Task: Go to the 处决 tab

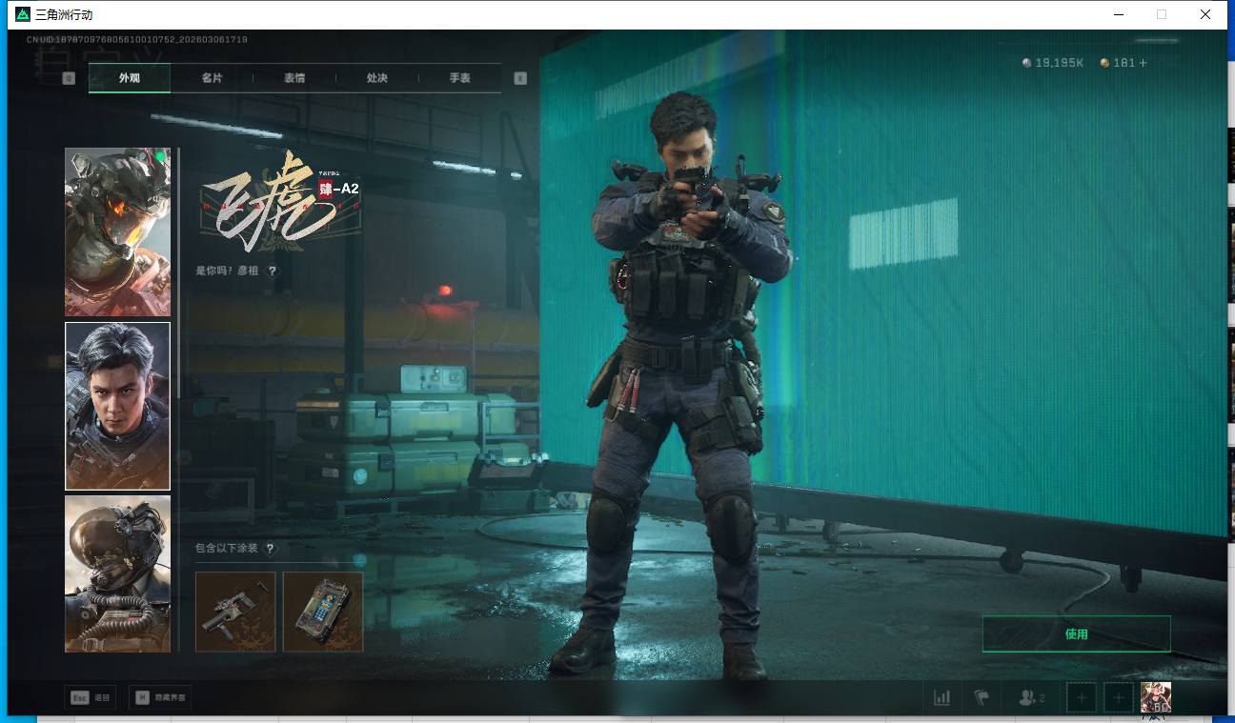Action: click(x=377, y=78)
